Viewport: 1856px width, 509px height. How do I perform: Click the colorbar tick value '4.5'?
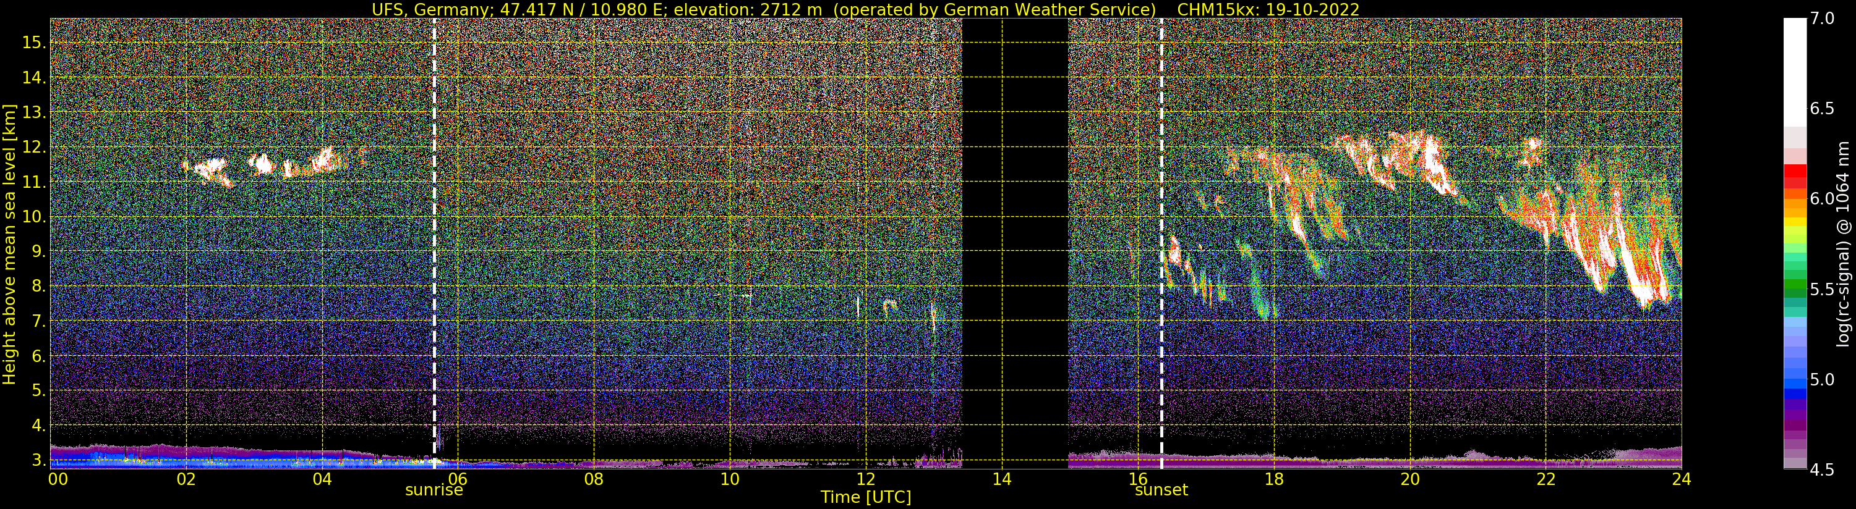coord(1823,469)
